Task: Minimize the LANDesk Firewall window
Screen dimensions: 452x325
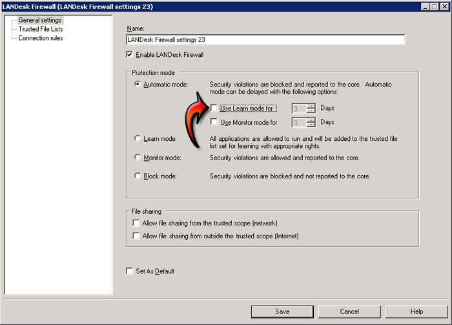Action: (x=425, y=6)
